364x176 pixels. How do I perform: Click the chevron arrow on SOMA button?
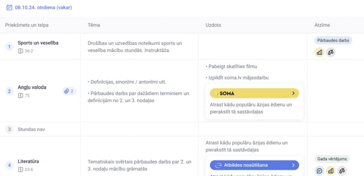pos(293,93)
